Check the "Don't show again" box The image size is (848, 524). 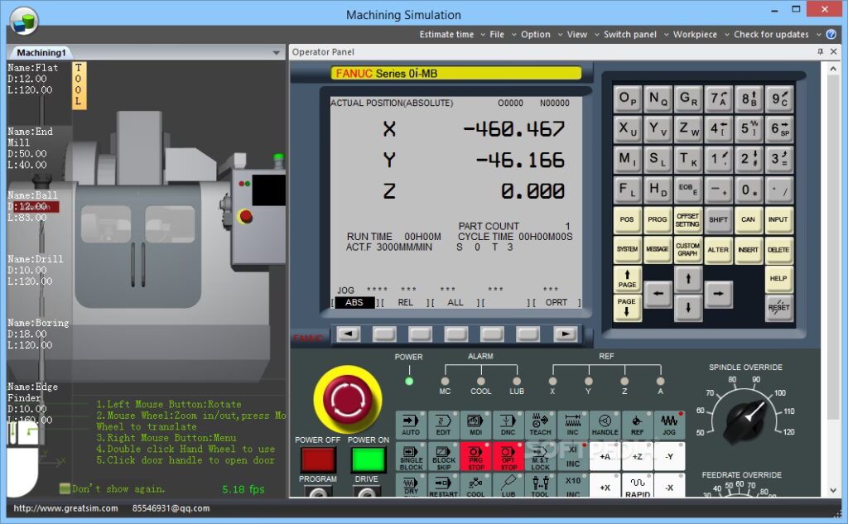(65, 488)
